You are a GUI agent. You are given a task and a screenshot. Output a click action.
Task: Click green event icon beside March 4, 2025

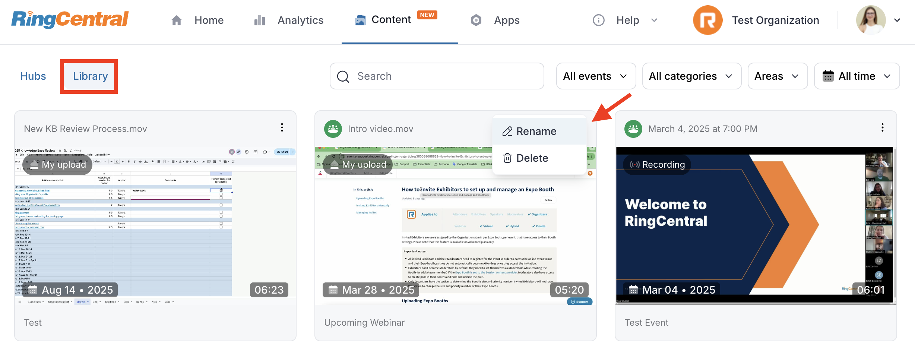coord(633,129)
